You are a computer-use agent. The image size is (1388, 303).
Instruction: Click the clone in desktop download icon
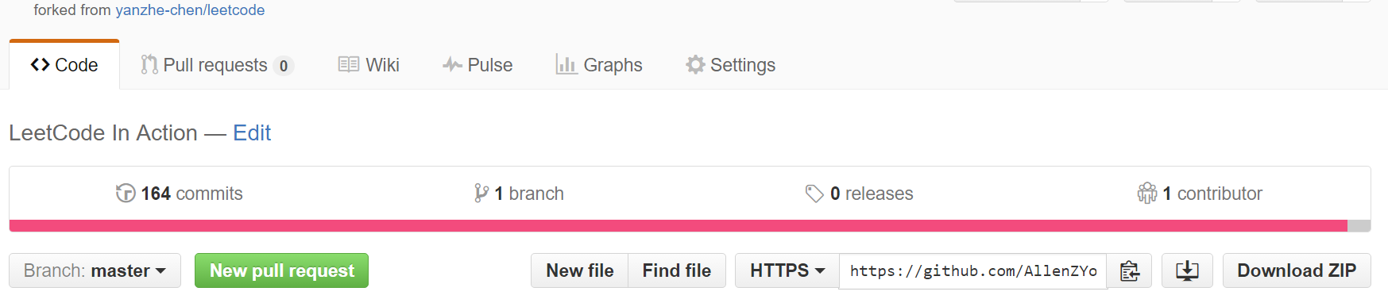[1187, 271]
